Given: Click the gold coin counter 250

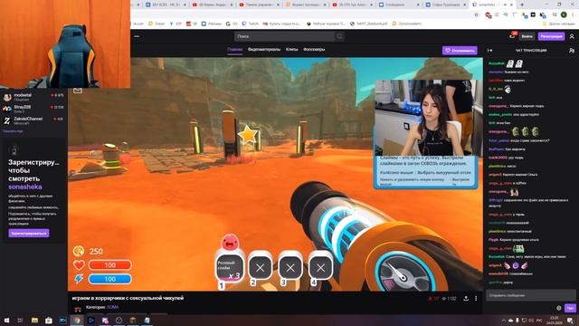Looking at the screenshot, I should coord(89,252).
